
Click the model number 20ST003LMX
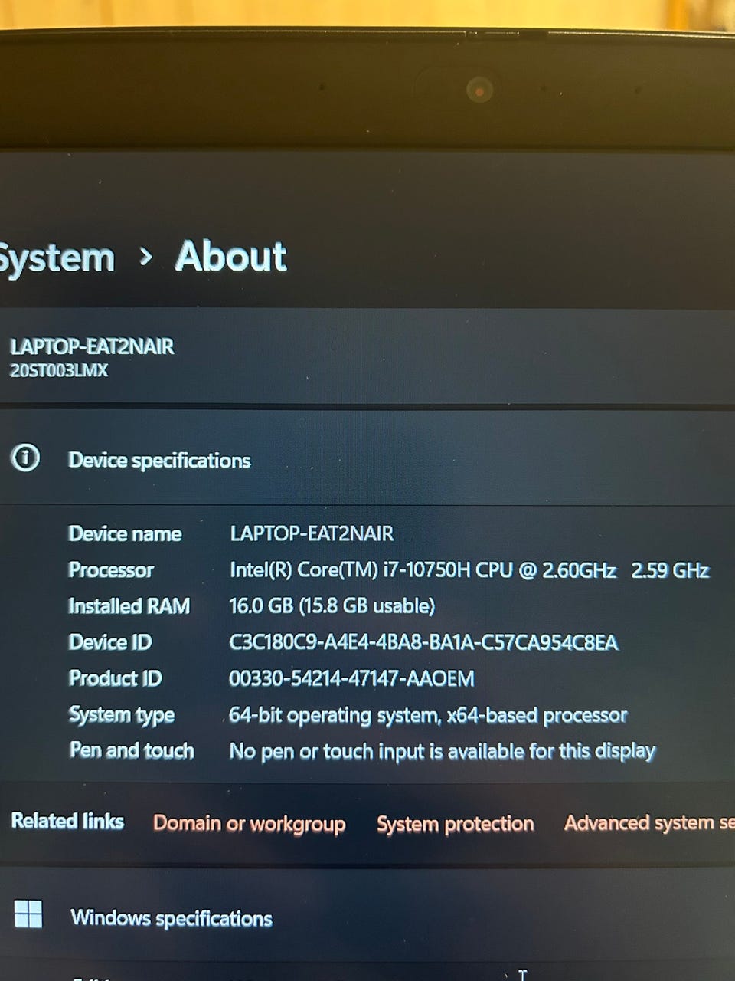(x=59, y=371)
